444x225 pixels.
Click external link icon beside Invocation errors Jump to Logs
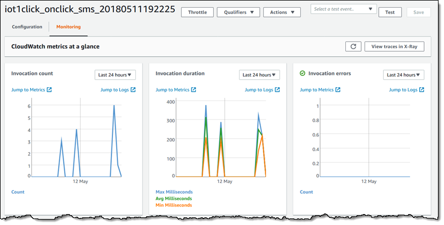[421, 90]
